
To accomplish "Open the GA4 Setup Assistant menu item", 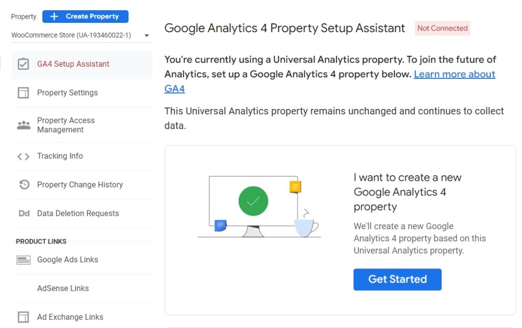I will pos(73,64).
